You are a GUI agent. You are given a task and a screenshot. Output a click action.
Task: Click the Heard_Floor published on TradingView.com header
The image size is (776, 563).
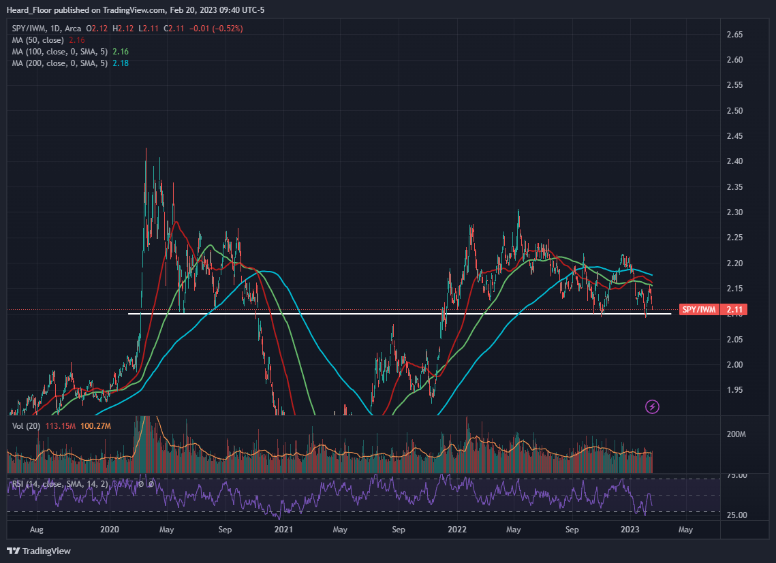[136, 10]
